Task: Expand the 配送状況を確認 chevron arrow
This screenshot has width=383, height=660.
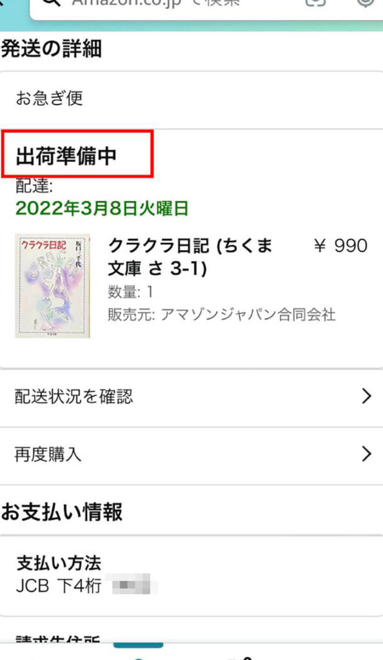Action: [367, 396]
